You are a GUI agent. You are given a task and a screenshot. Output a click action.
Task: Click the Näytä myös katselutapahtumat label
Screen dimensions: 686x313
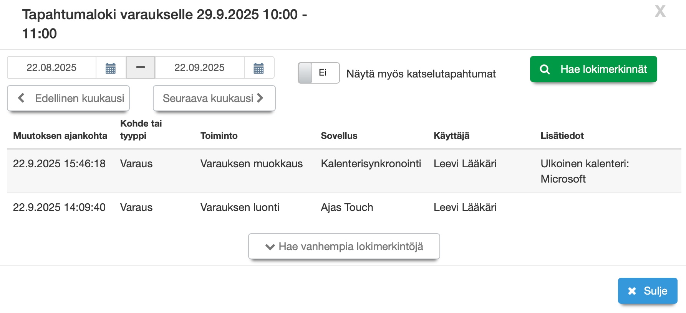pos(421,74)
